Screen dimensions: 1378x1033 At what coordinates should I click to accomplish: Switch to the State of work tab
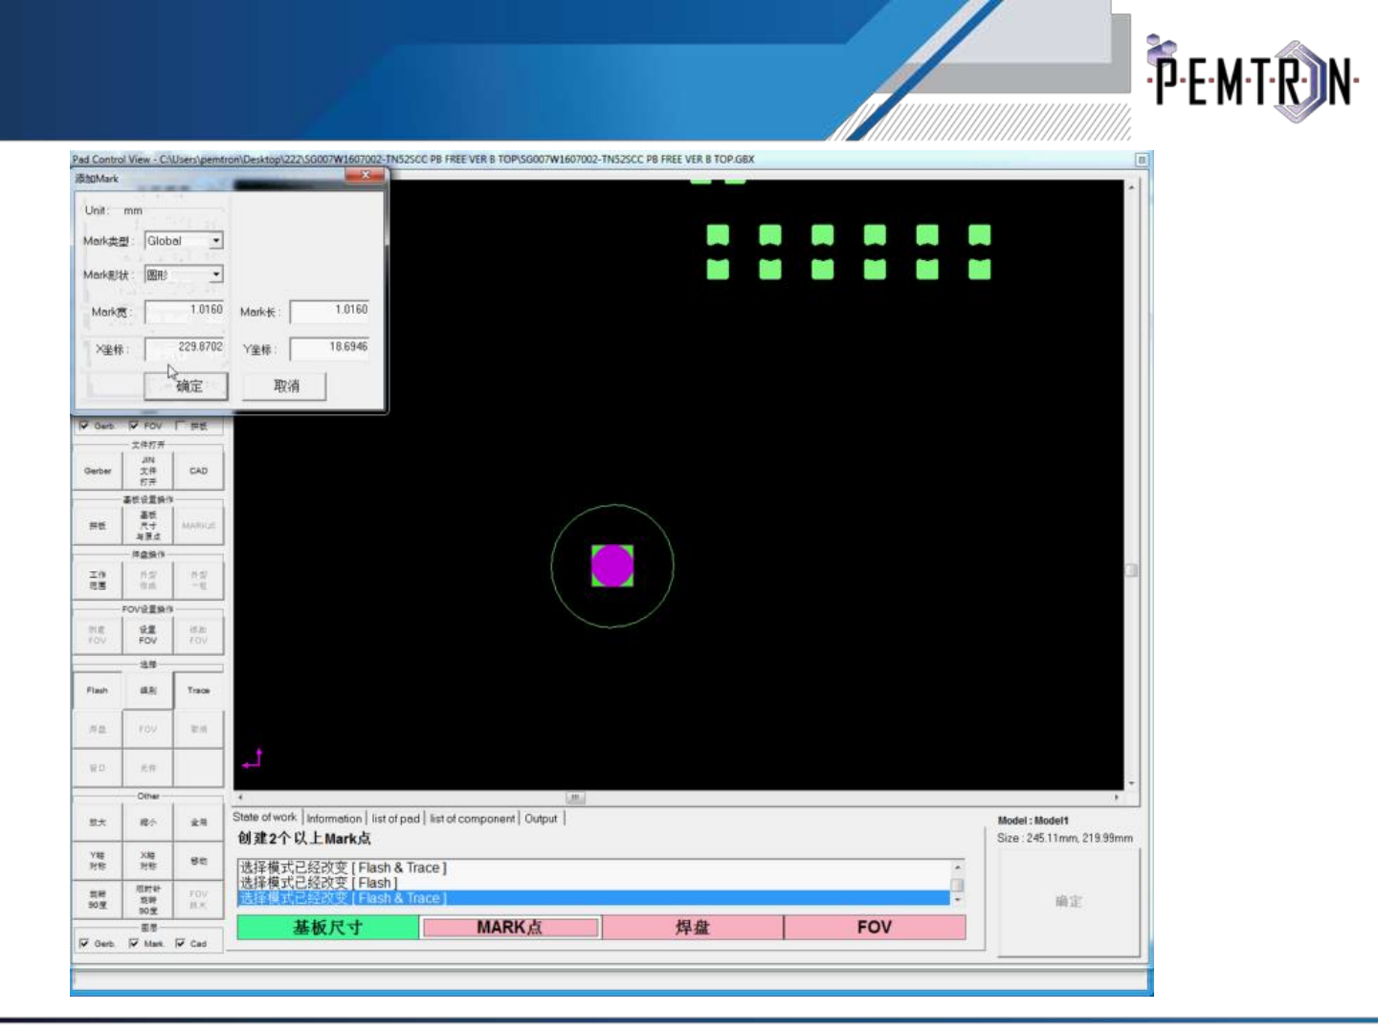pos(265,818)
